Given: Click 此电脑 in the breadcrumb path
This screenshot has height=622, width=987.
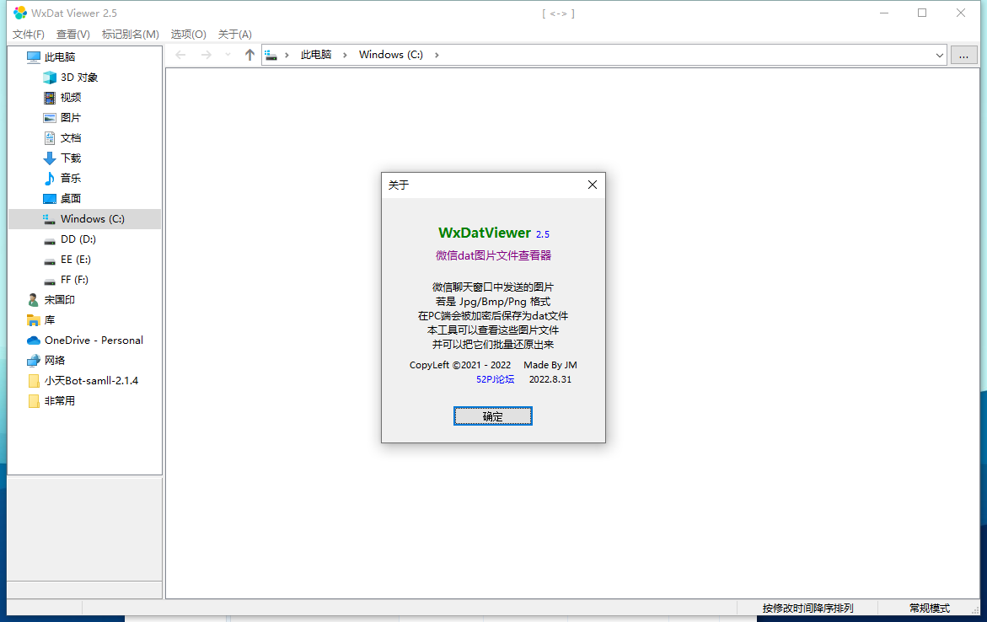Looking at the screenshot, I should coord(316,55).
